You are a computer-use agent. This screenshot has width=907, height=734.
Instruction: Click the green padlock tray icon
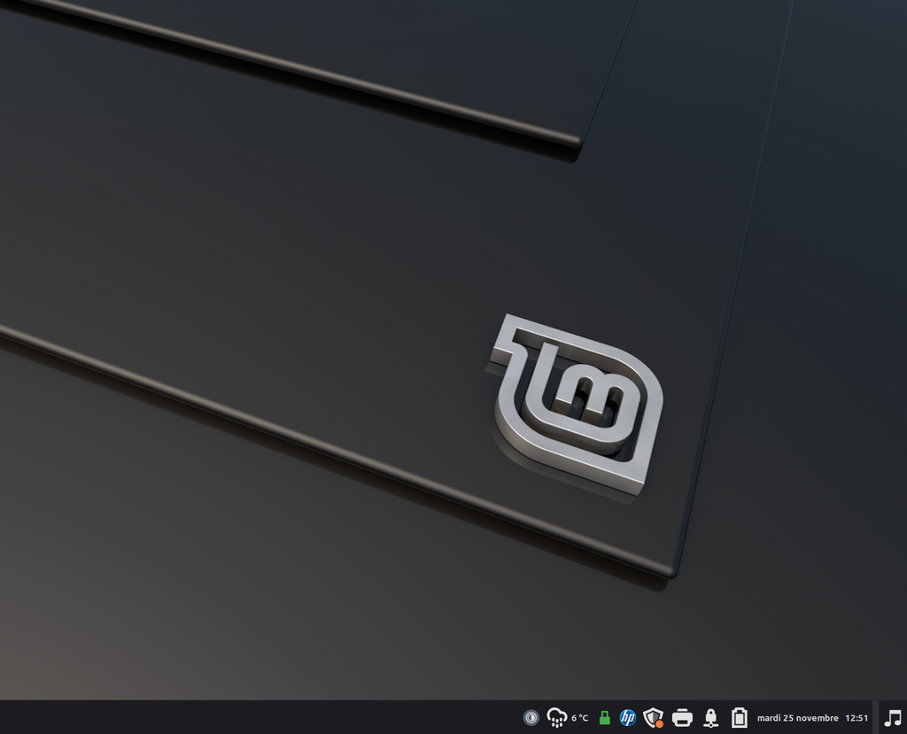click(x=605, y=718)
